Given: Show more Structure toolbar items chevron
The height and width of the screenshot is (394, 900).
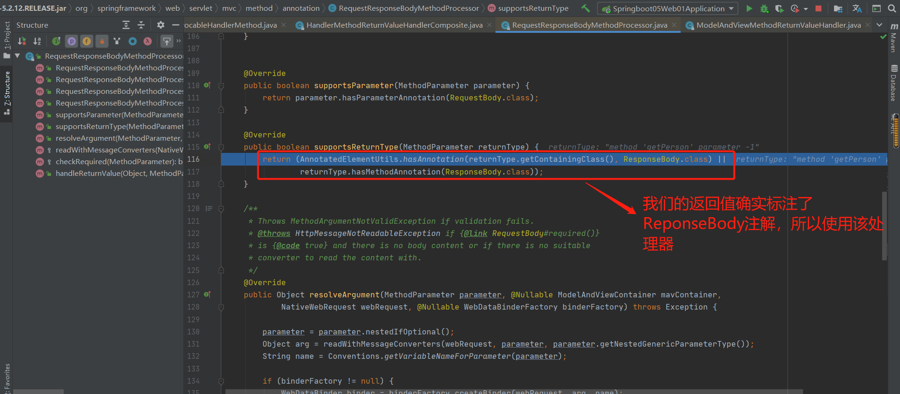Looking at the screenshot, I should [x=179, y=41].
